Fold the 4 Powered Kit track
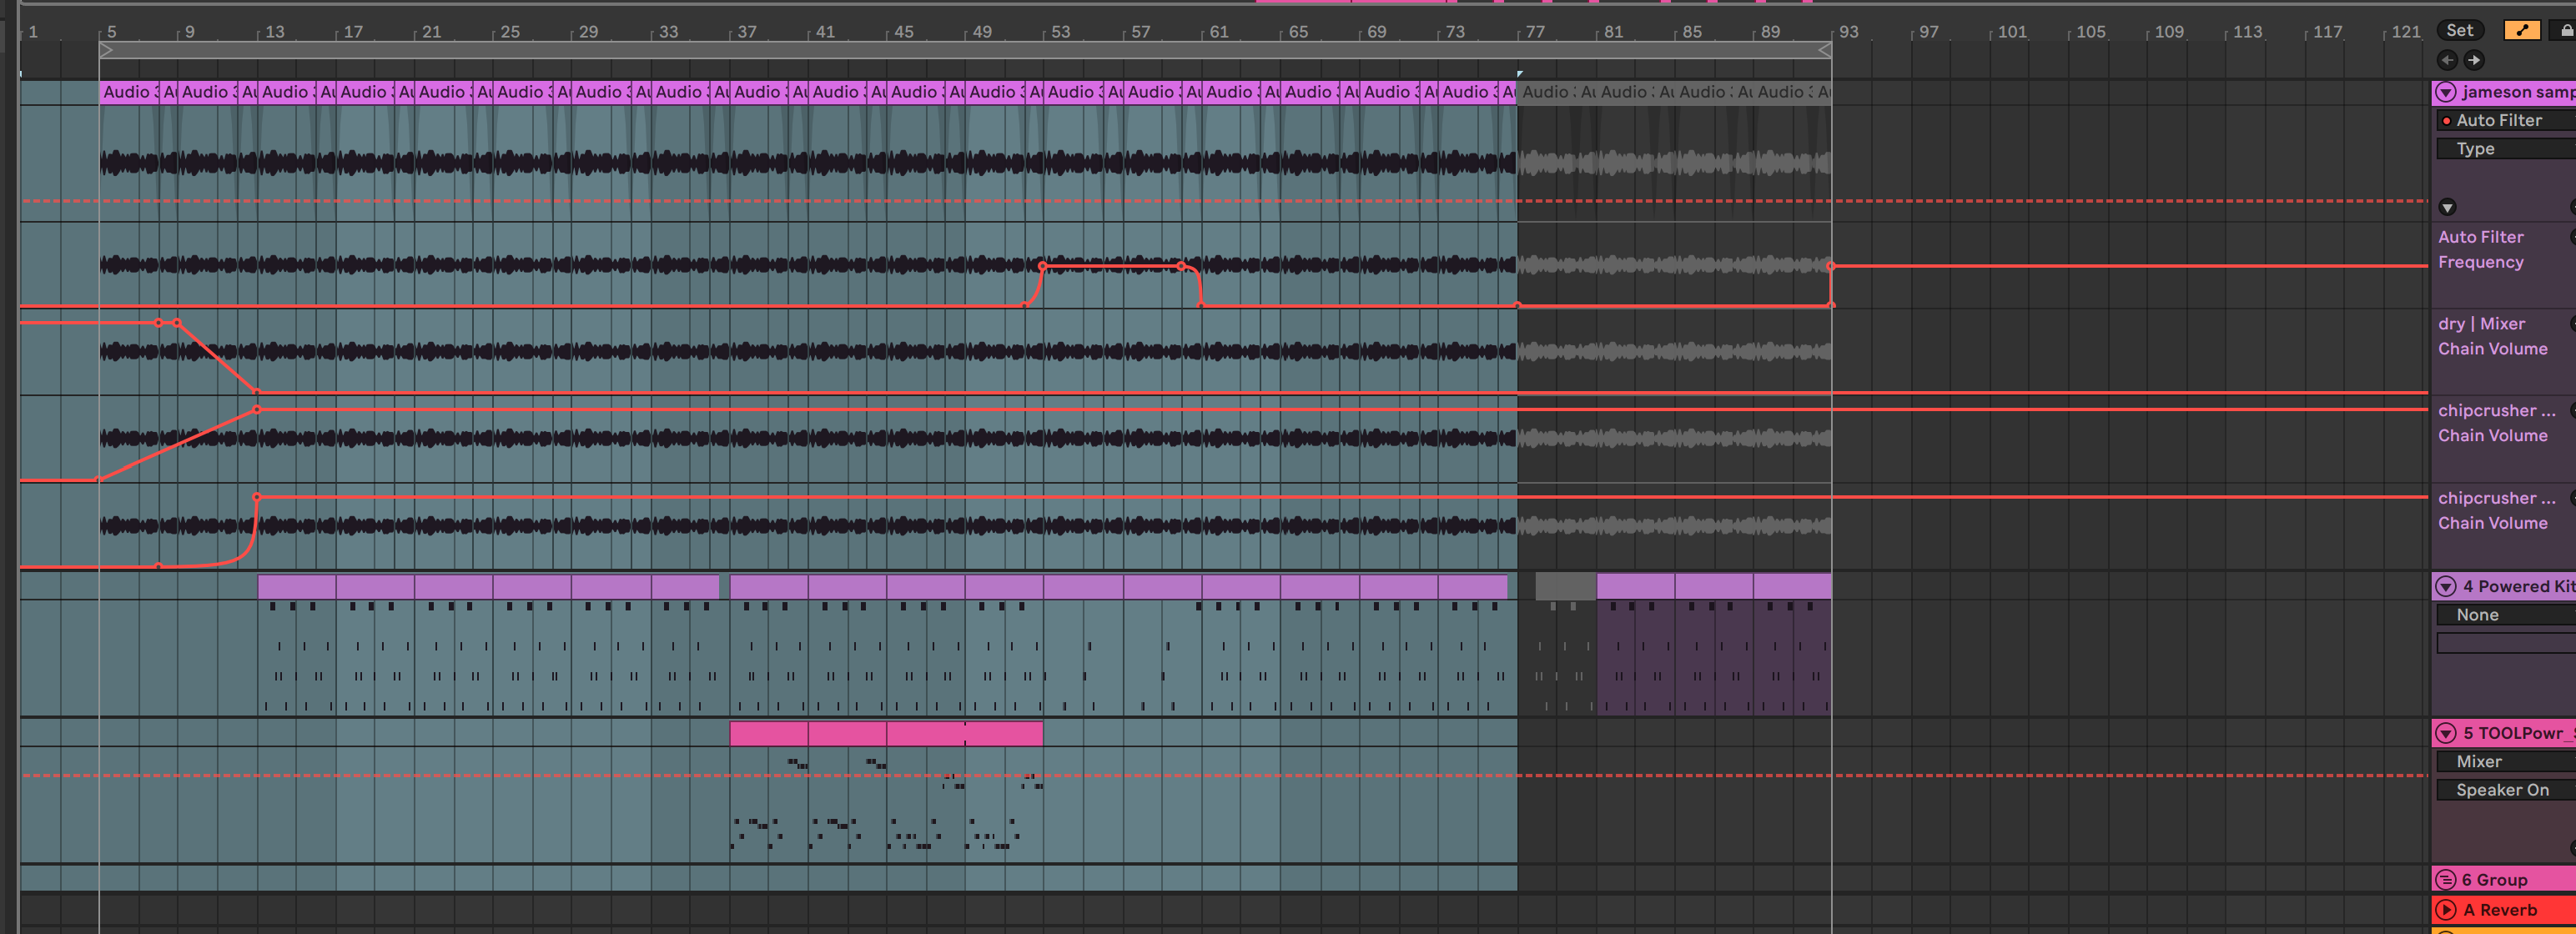This screenshot has width=2576, height=934. 2446,586
